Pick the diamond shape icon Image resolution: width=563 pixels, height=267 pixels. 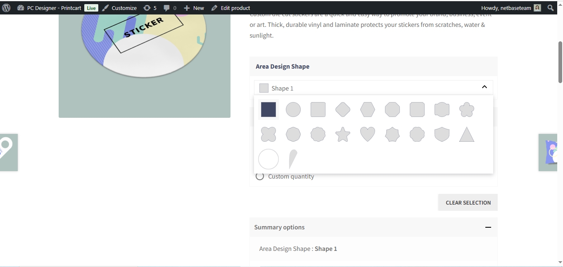[x=342, y=110]
